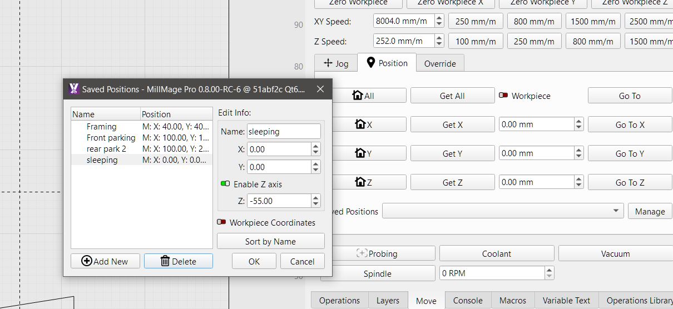Click the Manage button
This screenshot has width=673, height=309.
[x=650, y=211]
